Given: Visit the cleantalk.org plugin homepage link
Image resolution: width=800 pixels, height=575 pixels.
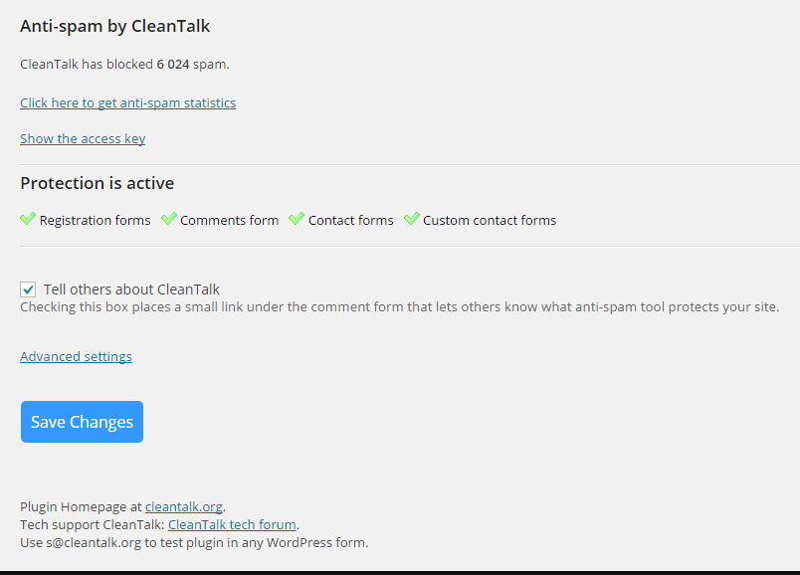Looking at the screenshot, I should pyautogui.click(x=184, y=506).
